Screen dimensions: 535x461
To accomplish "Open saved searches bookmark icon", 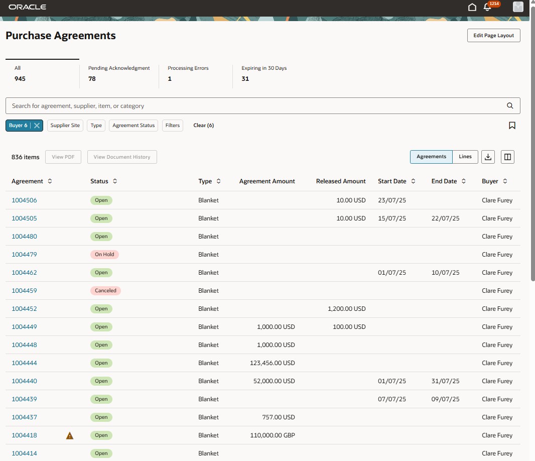I will pyautogui.click(x=512, y=126).
